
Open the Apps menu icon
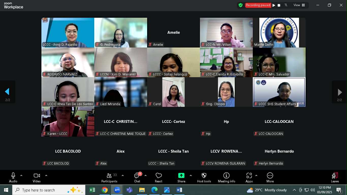point(249,177)
